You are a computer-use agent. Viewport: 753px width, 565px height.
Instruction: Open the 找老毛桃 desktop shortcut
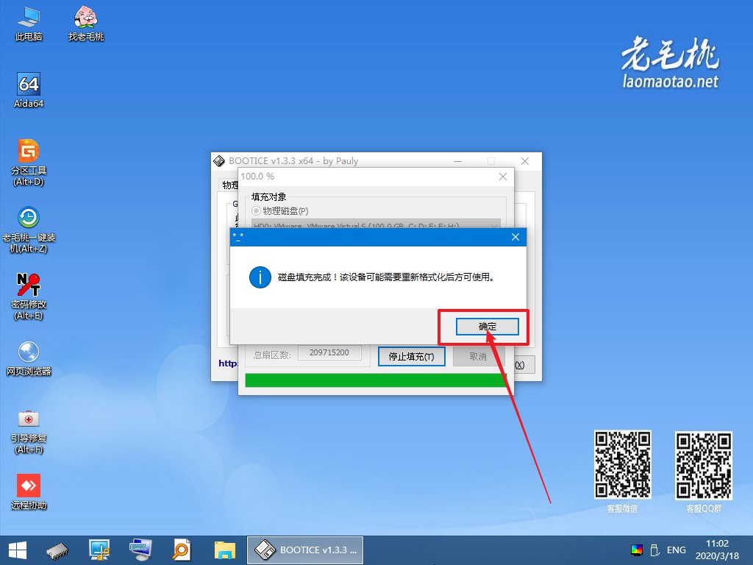(x=86, y=24)
